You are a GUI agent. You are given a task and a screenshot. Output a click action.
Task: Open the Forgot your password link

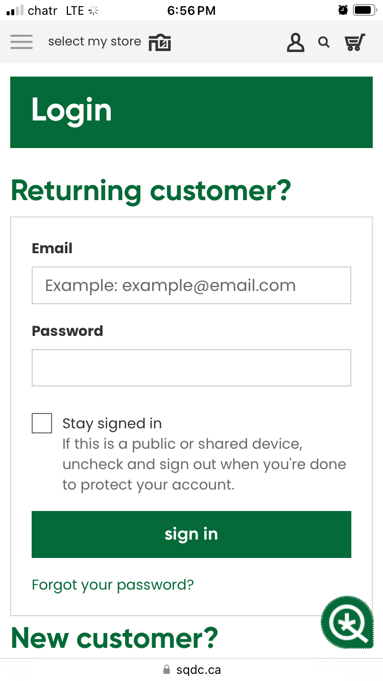click(113, 585)
